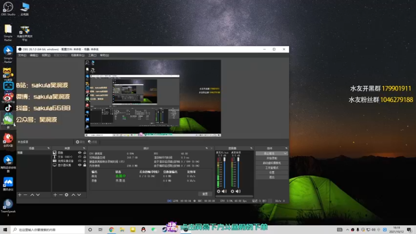Mute the desktop audio channel speaker icon
Viewport: 416px width, 234px height.
238,191
